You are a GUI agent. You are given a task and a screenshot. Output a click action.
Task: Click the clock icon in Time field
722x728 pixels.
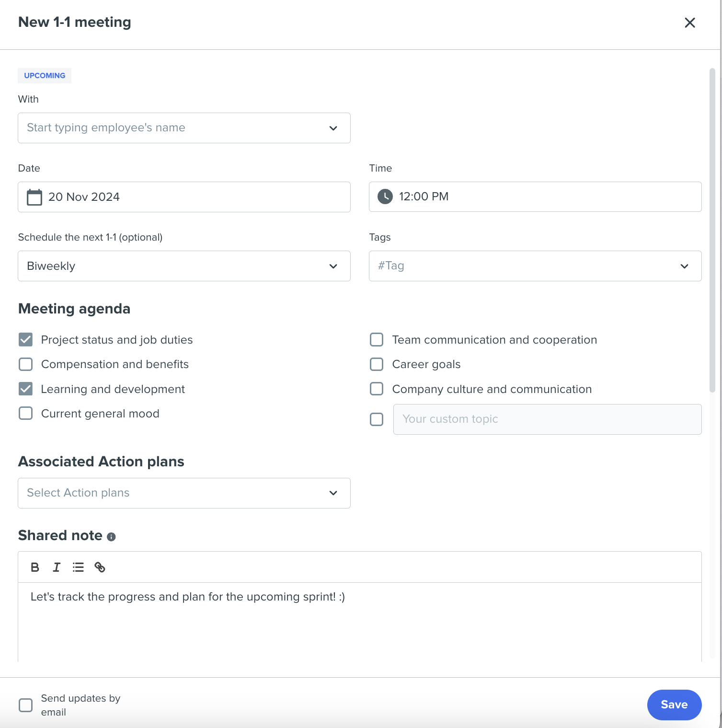tap(385, 196)
